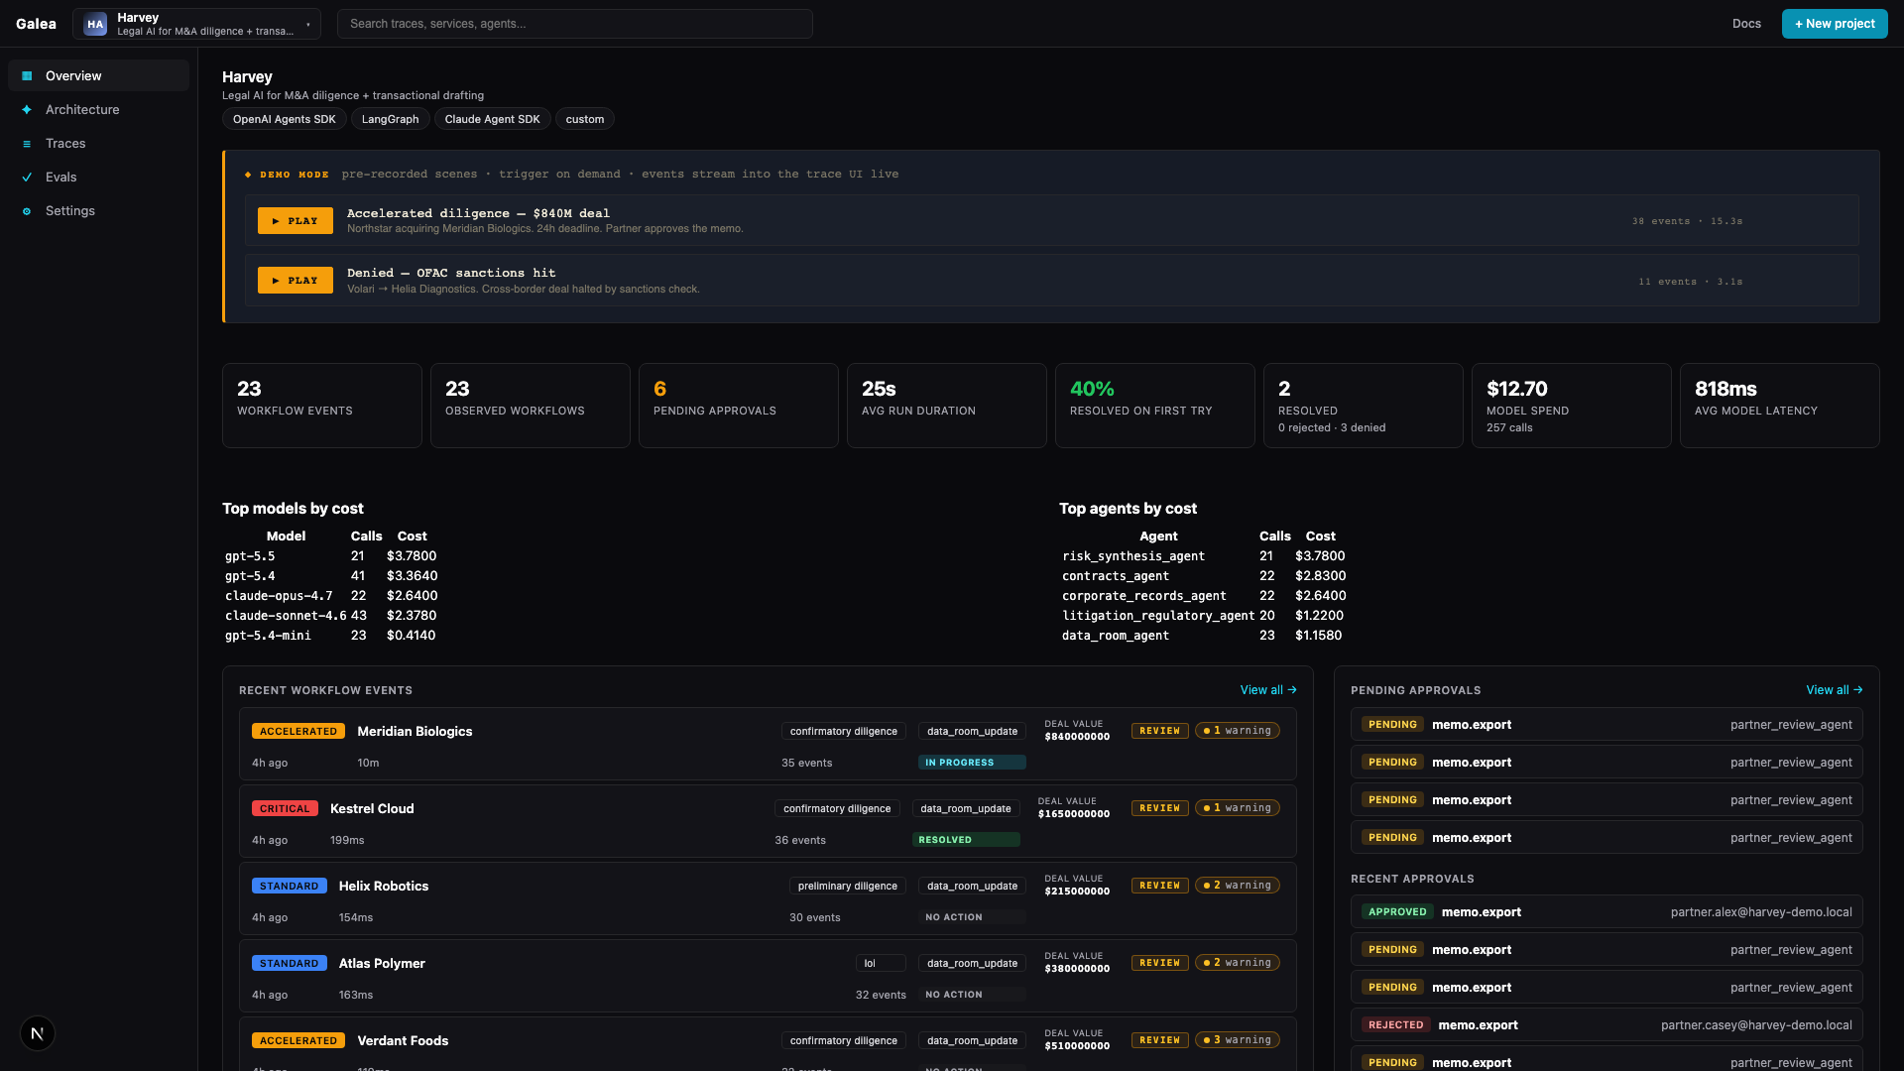Open the Workflow Events stat card

point(322,406)
